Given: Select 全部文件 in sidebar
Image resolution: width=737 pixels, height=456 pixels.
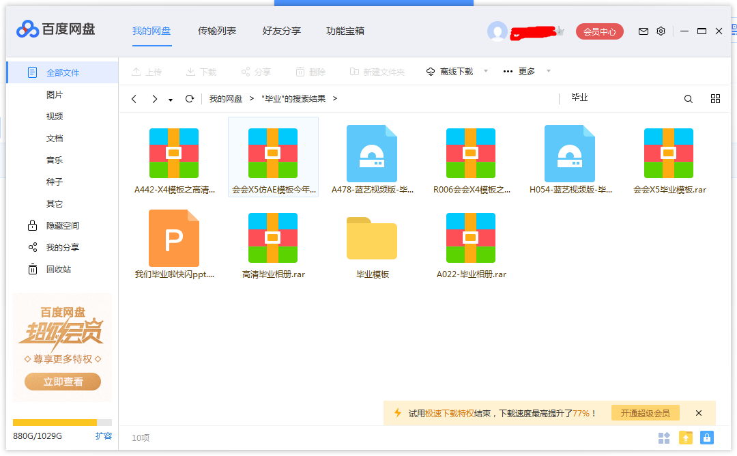Looking at the screenshot, I should [x=62, y=72].
